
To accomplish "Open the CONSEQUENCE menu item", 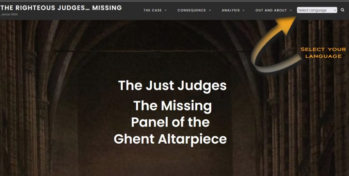I will (x=192, y=10).
